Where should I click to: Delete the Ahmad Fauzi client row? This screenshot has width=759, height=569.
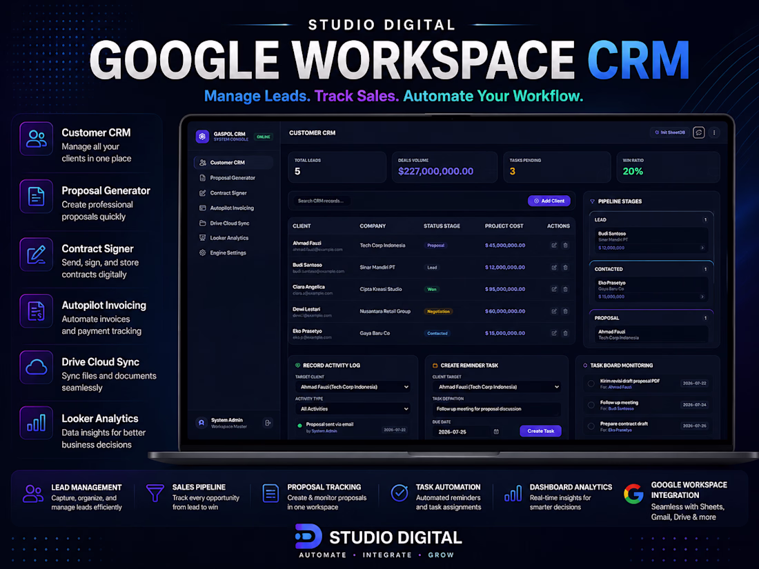click(565, 246)
